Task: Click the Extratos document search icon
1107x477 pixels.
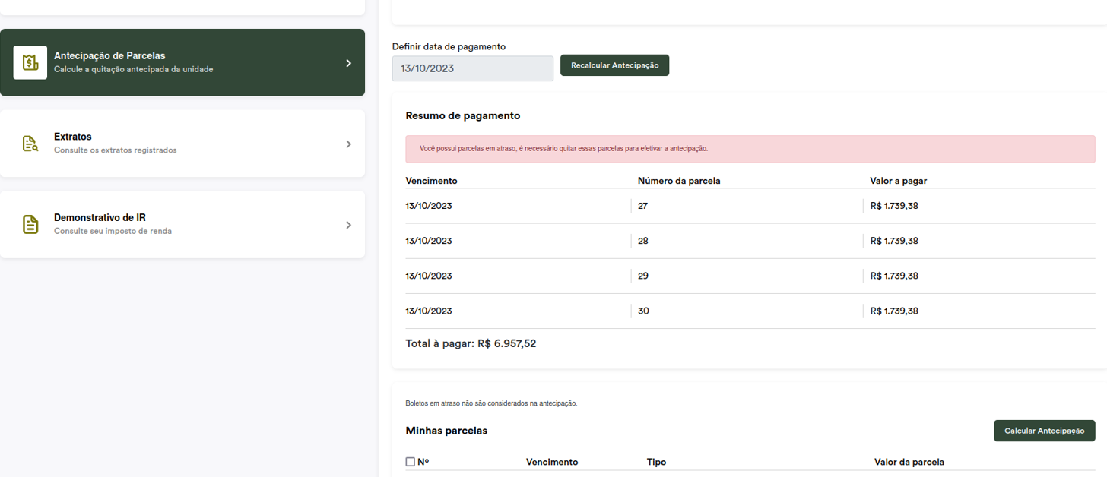Action: [30, 144]
